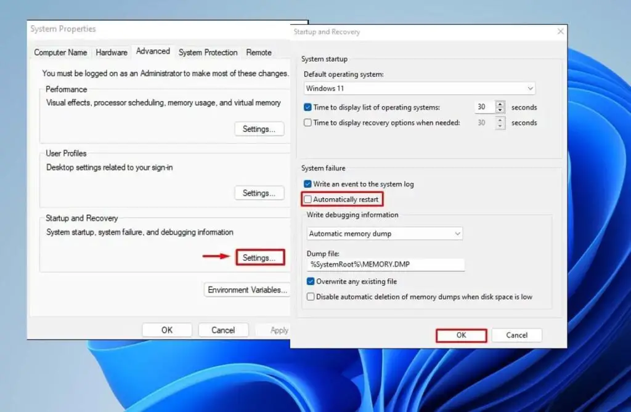
Task: Uncheck Write an event to the system log
Action: [x=307, y=184]
